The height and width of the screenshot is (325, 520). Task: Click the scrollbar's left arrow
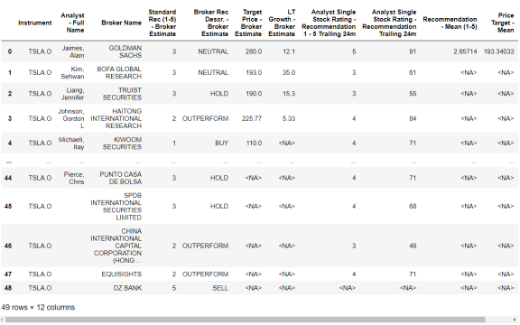coord(3,320)
